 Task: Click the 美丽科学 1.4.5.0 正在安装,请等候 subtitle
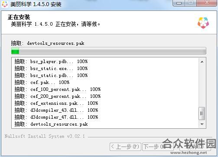point(55,24)
